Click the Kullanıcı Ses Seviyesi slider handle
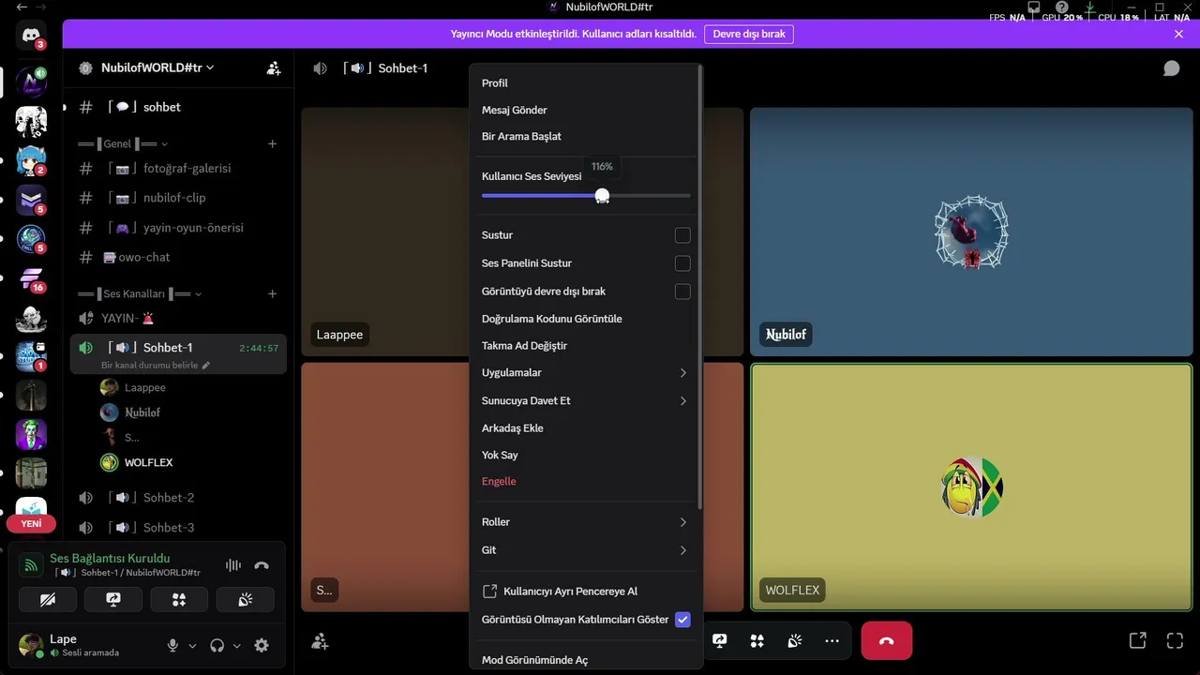The width and height of the screenshot is (1200, 675). pos(602,196)
